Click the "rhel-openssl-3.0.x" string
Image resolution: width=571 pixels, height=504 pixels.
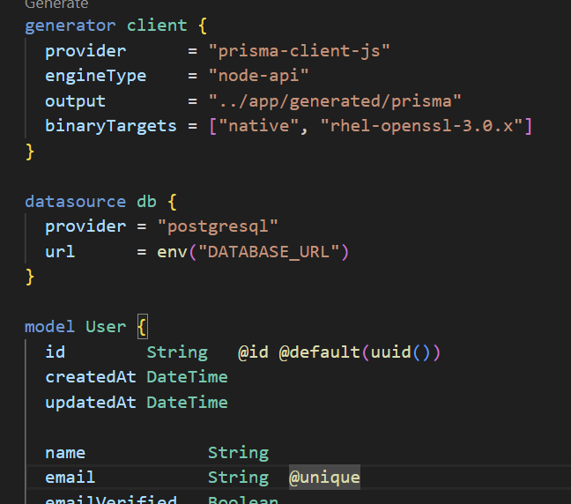point(422,126)
